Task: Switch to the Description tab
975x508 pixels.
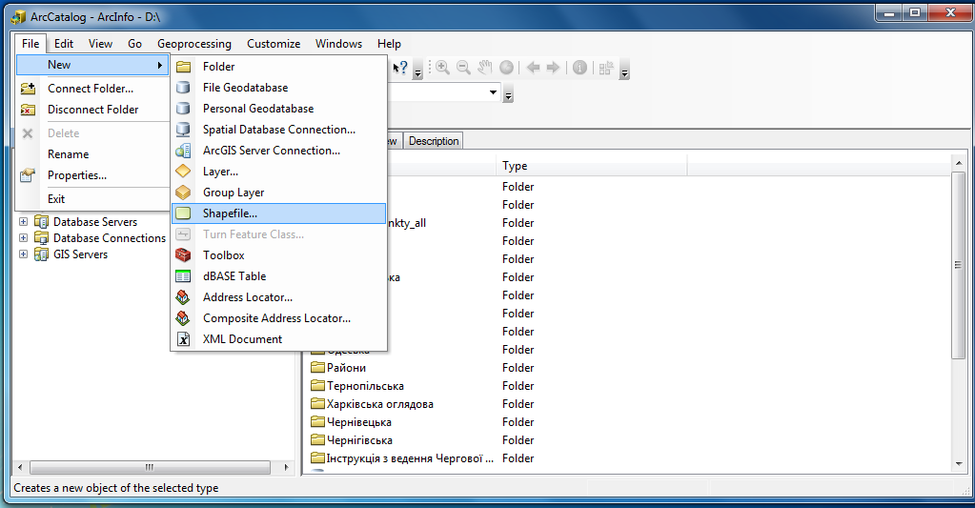Action: point(434,141)
